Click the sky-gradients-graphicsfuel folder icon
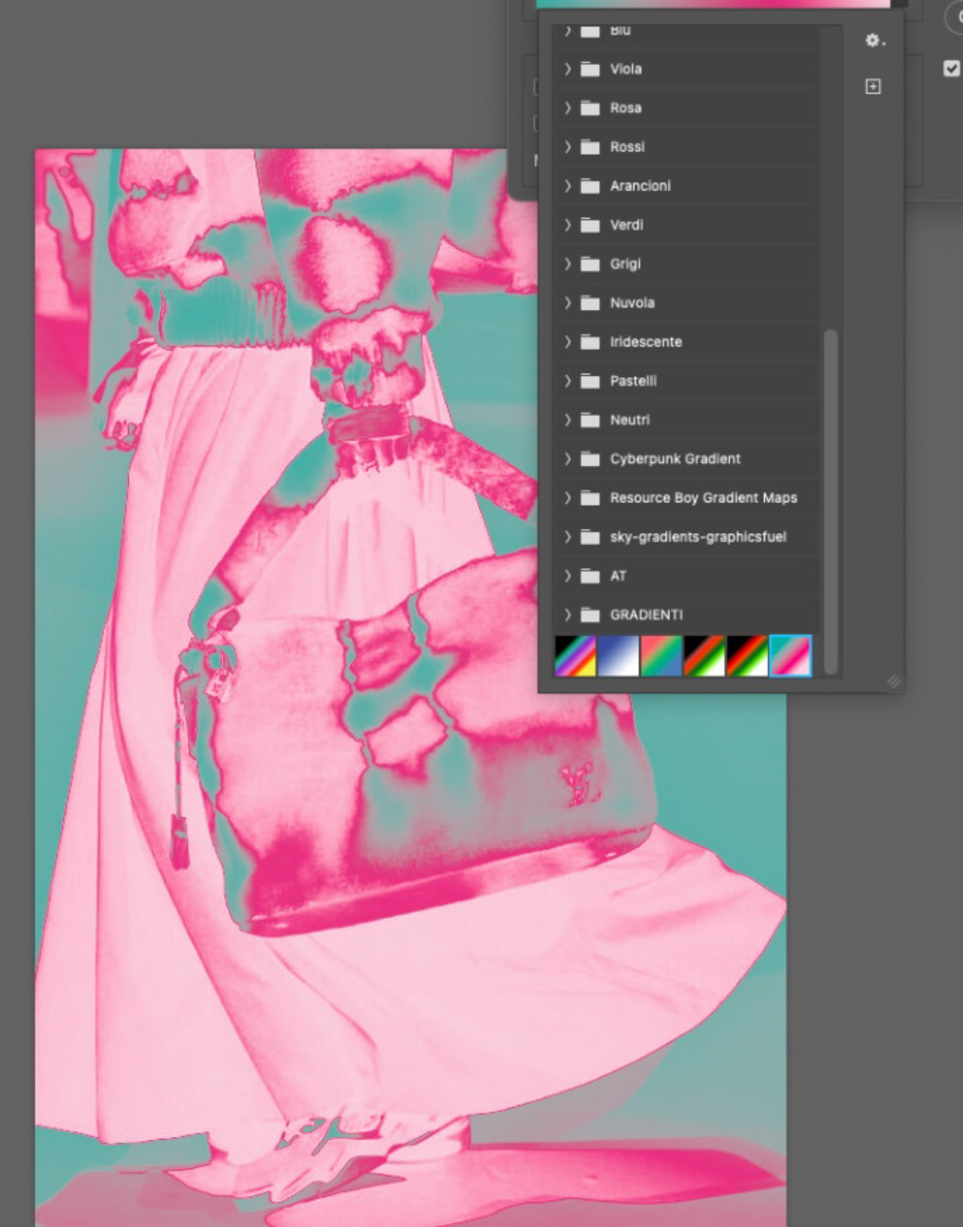The image size is (963, 1227). [590, 537]
